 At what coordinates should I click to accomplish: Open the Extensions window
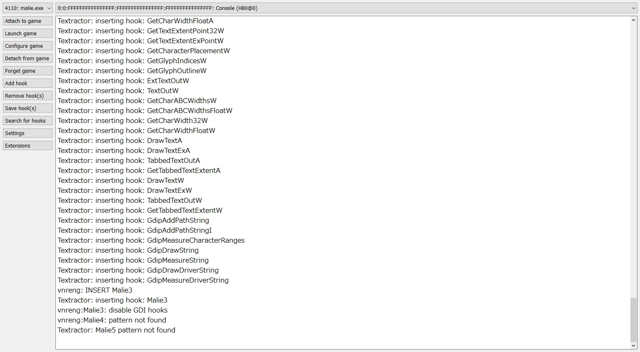(x=27, y=145)
